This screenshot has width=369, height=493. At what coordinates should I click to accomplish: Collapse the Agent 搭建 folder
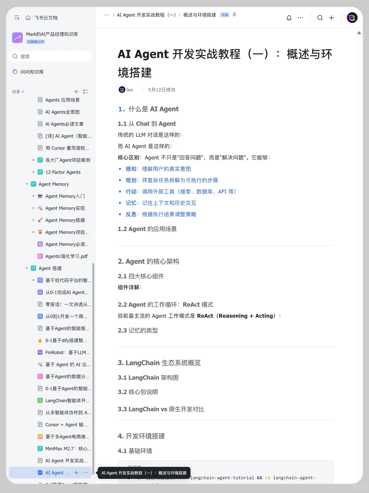(x=27, y=268)
